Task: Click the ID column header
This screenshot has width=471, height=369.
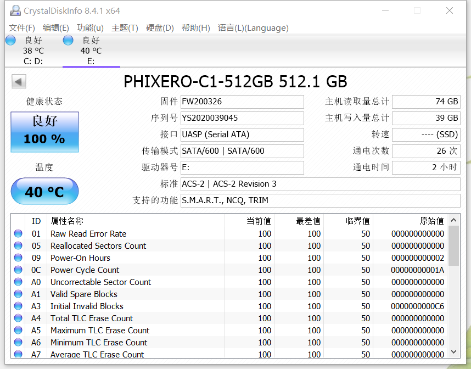Action: (x=36, y=221)
